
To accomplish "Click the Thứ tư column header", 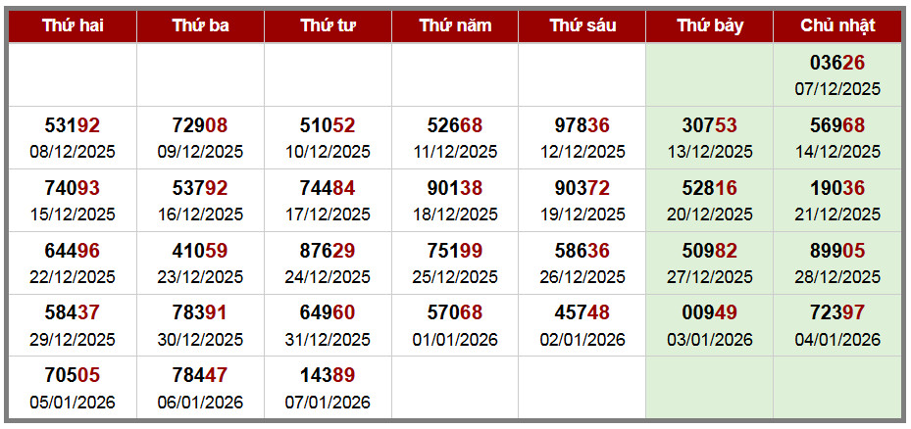I will click(x=328, y=26).
